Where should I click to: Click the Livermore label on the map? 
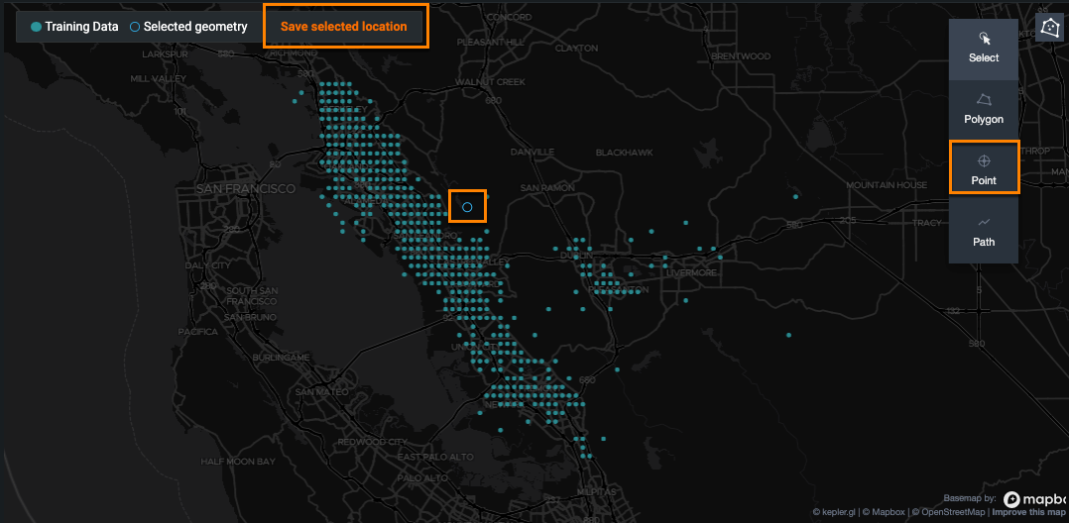(x=690, y=272)
